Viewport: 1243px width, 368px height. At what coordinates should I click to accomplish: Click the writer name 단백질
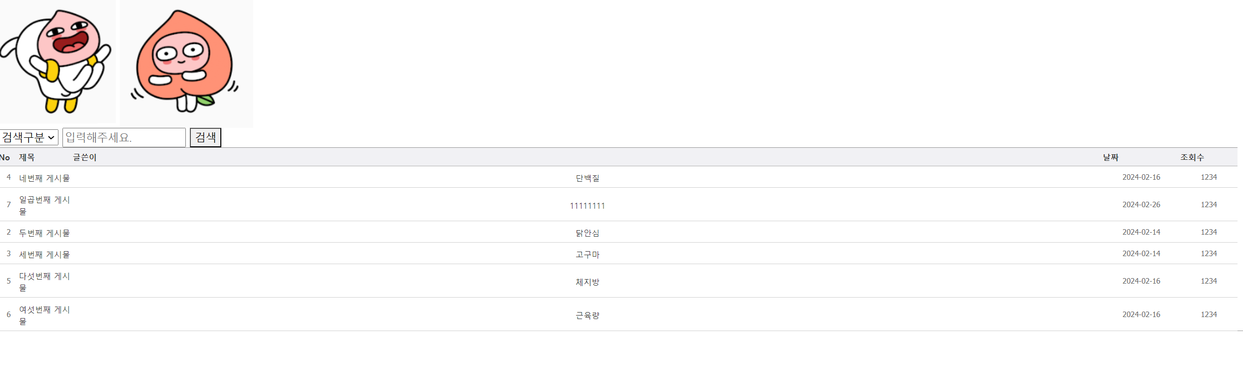pyautogui.click(x=588, y=178)
